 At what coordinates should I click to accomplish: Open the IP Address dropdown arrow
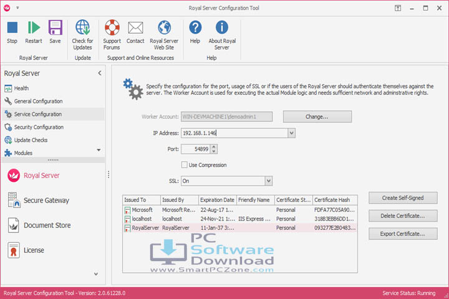click(x=291, y=133)
